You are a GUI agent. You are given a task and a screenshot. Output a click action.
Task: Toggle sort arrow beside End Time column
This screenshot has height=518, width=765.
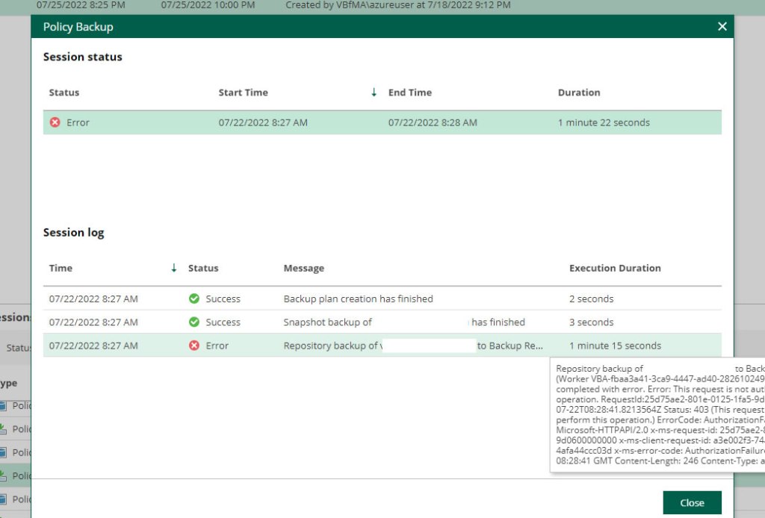[374, 93]
